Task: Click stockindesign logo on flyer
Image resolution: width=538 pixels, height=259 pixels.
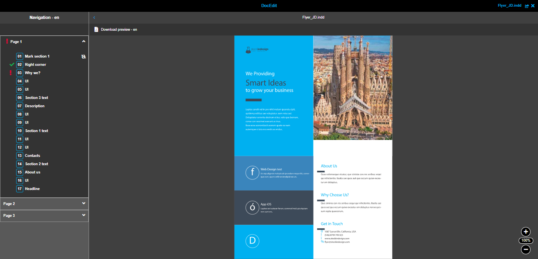Action: (x=257, y=50)
